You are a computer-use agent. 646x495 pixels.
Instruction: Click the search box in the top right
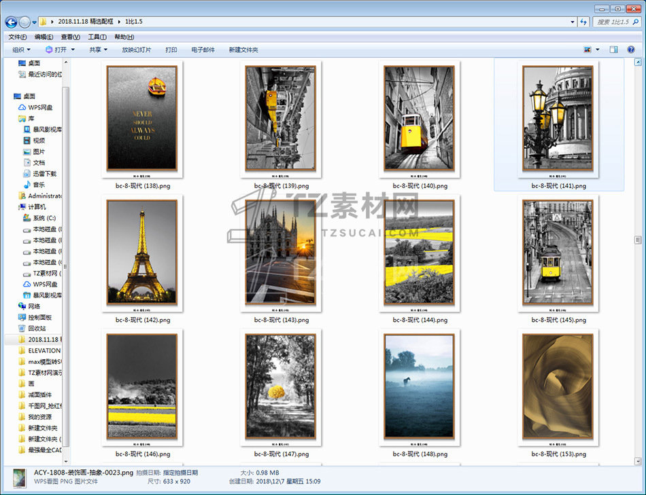615,22
